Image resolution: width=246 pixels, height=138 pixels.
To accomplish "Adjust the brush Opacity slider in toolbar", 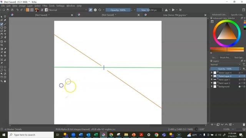I will tap(118, 10).
